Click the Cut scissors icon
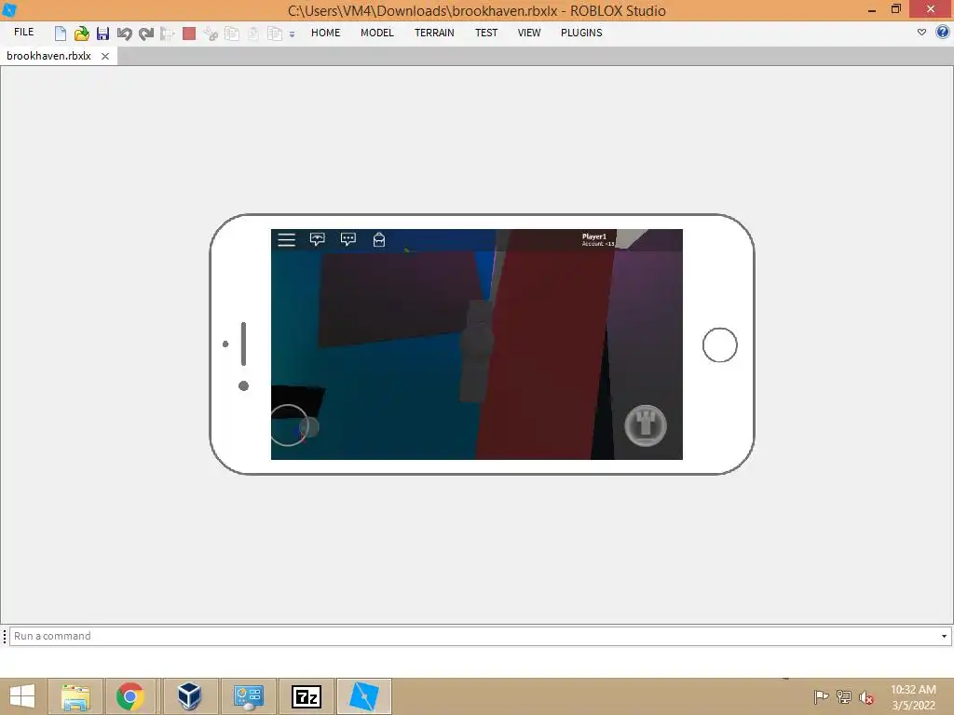Viewport: 954px width, 715px height. tap(211, 34)
